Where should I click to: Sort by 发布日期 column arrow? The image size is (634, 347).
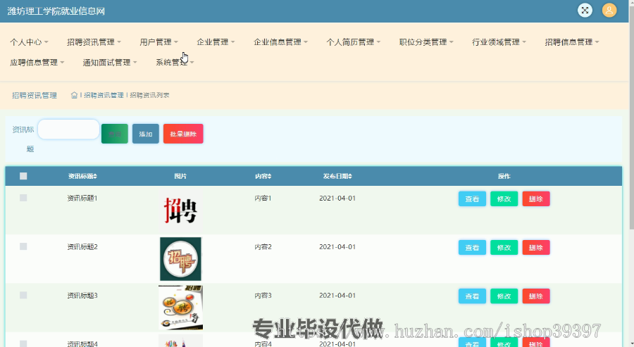(x=349, y=176)
